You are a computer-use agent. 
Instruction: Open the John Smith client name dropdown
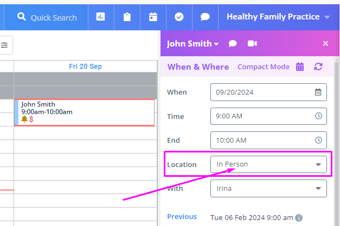(x=193, y=44)
